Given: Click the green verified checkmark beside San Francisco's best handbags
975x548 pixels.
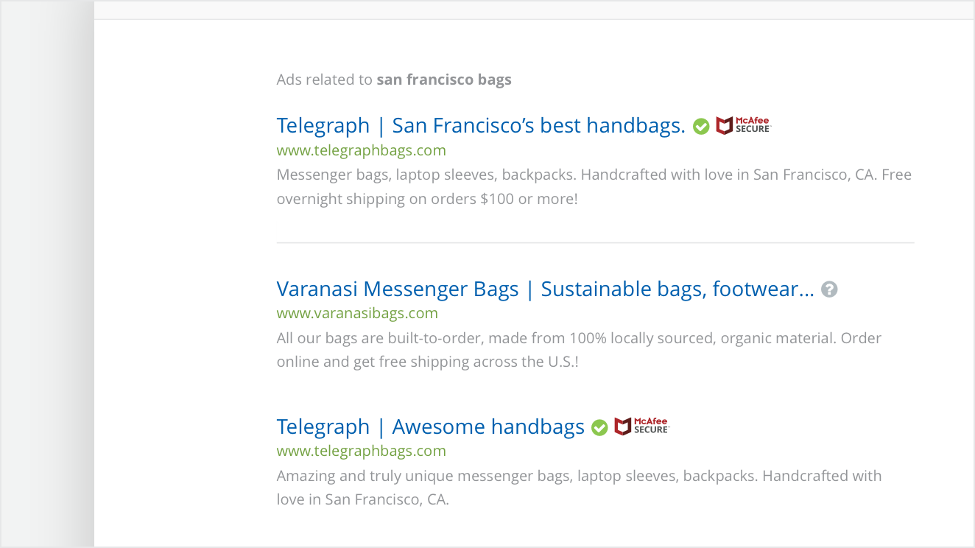Looking at the screenshot, I should click(701, 127).
